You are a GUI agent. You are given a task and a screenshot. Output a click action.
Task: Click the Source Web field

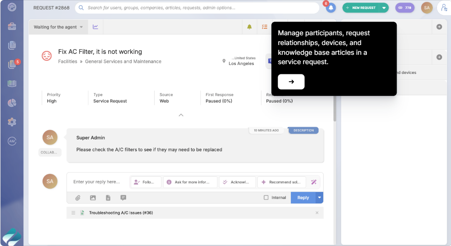(x=166, y=98)
